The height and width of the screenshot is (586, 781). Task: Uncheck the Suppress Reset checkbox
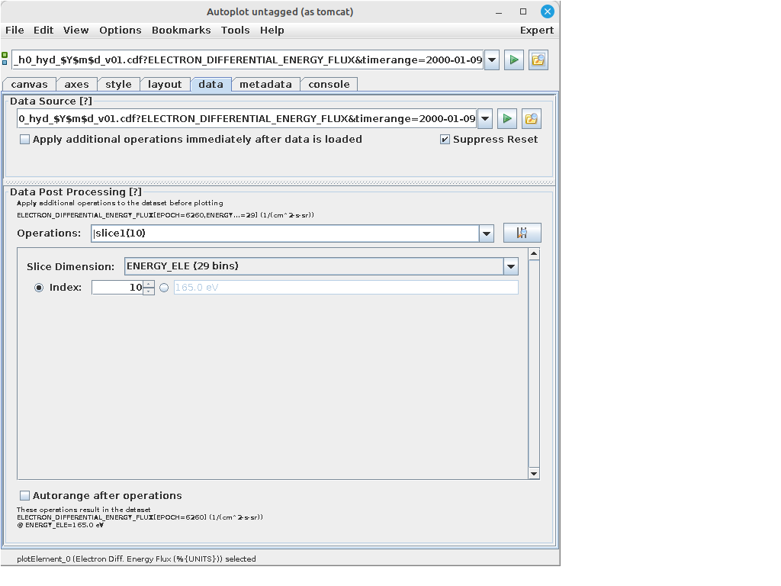tap(445, 140)
